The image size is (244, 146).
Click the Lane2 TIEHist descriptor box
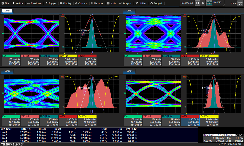pyautogui.click(x=151, y=60)
